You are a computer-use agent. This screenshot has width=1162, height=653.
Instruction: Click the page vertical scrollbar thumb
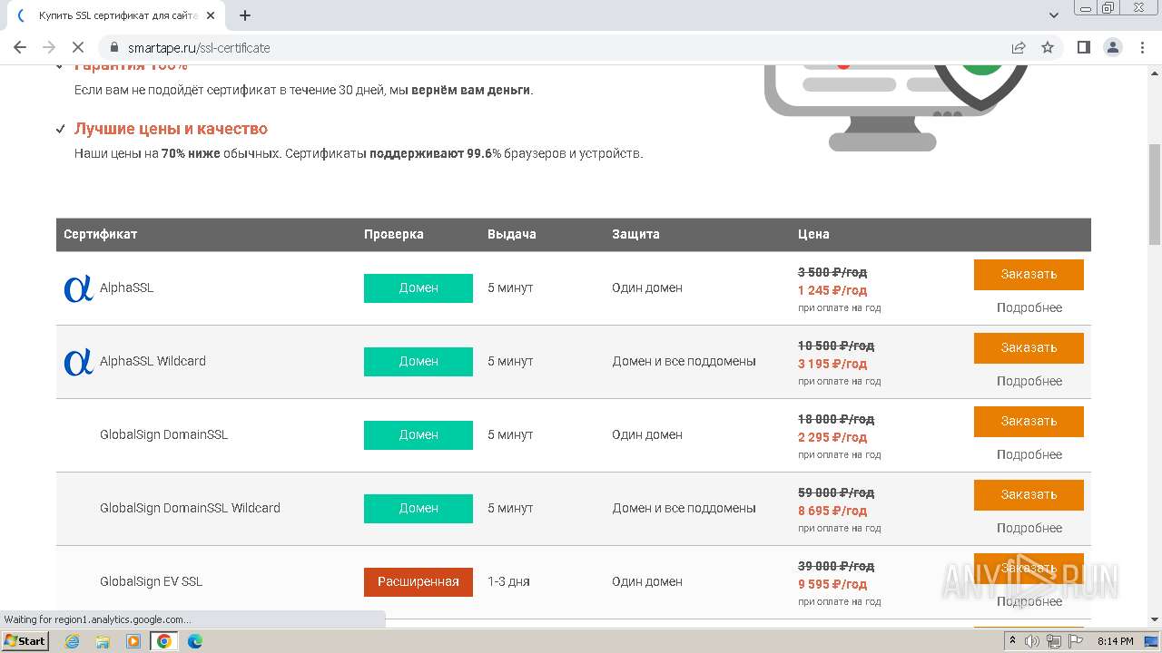tap(1155, 194)
